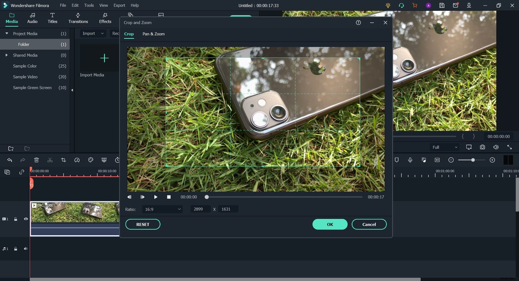
Task: Open the 16:9 ratio dropdown
Action: [162, 209]
